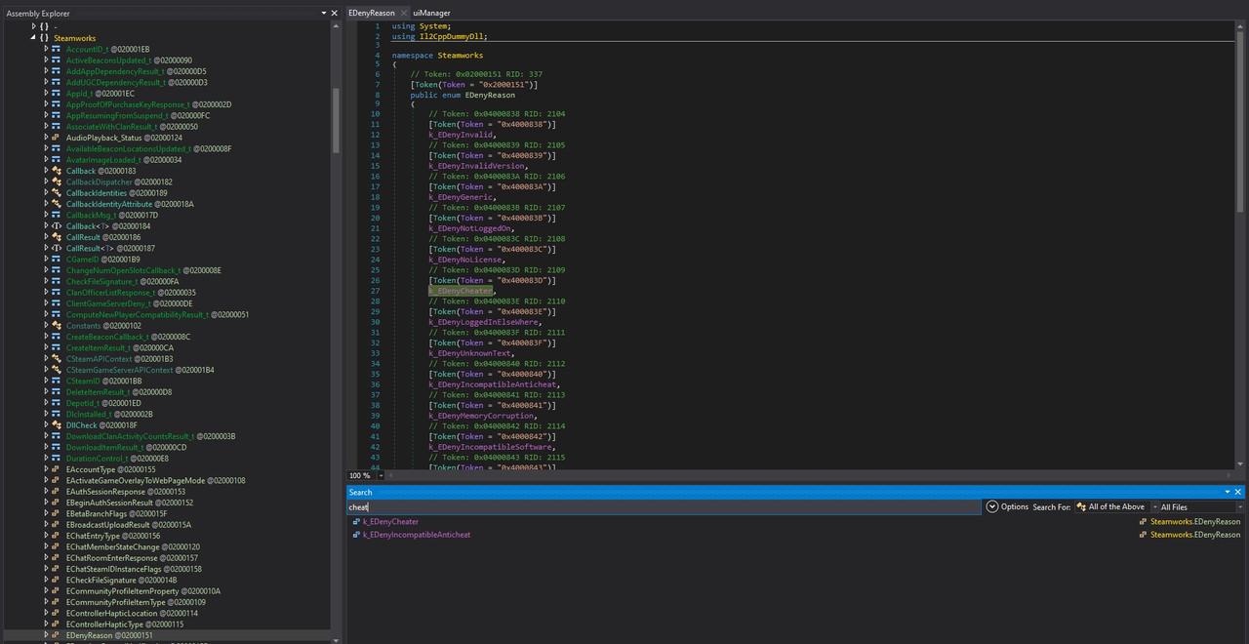Image resolution: width=1249 pixels, height=644 pixels.
Task: Click k_EDenyNoLicense in the code
Action: [466, 260]
